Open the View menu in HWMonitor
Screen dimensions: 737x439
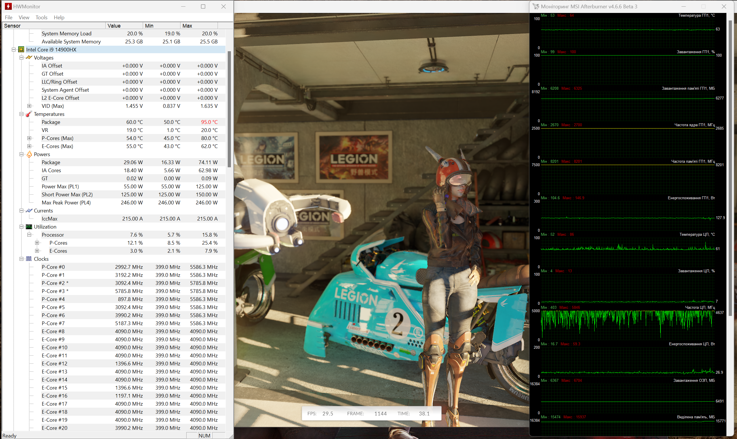point(24,18)
